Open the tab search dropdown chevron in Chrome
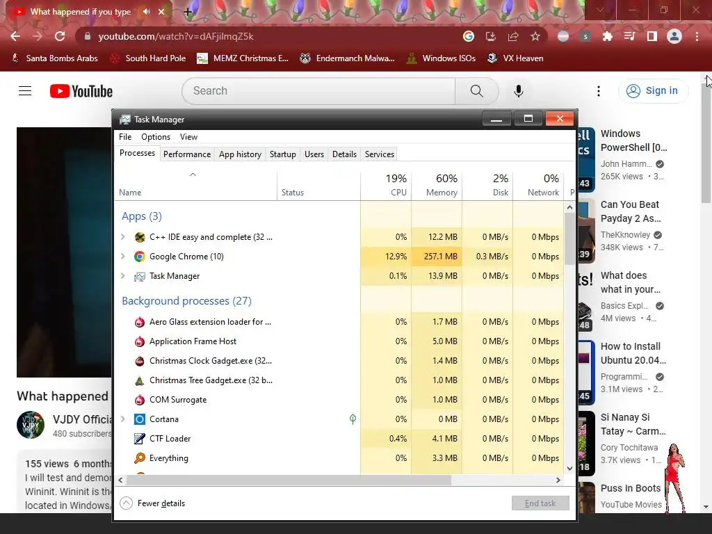Screen dimensions: 712x534 600,10
